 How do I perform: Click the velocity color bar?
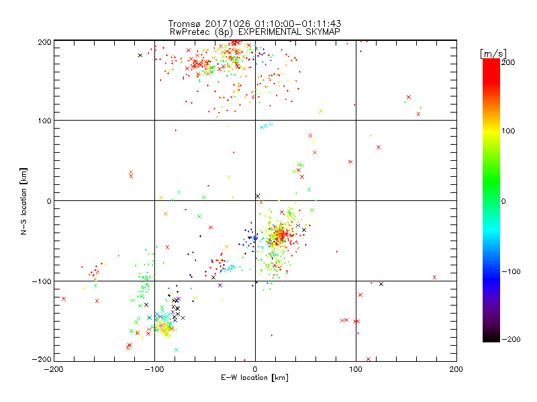491,200
